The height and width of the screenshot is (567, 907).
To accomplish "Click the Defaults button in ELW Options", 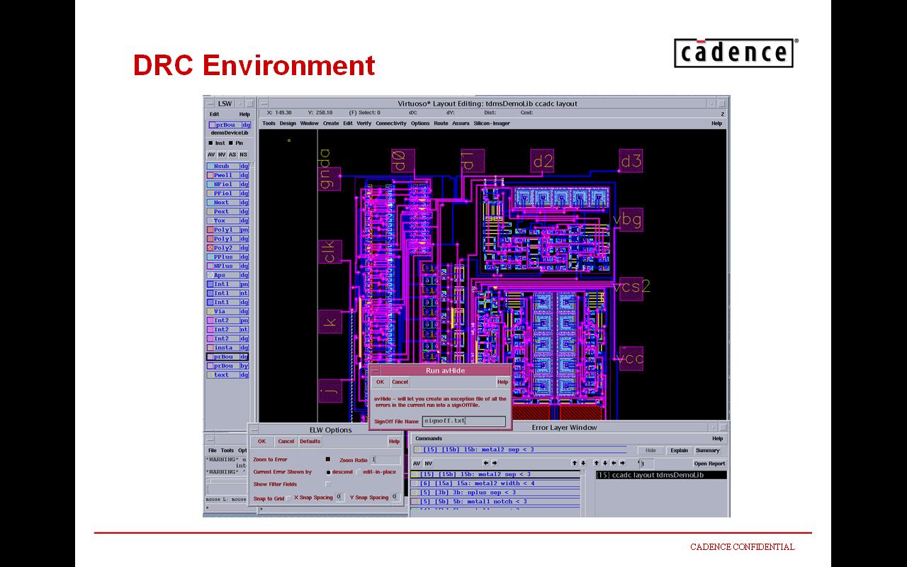I will point(310,442).
